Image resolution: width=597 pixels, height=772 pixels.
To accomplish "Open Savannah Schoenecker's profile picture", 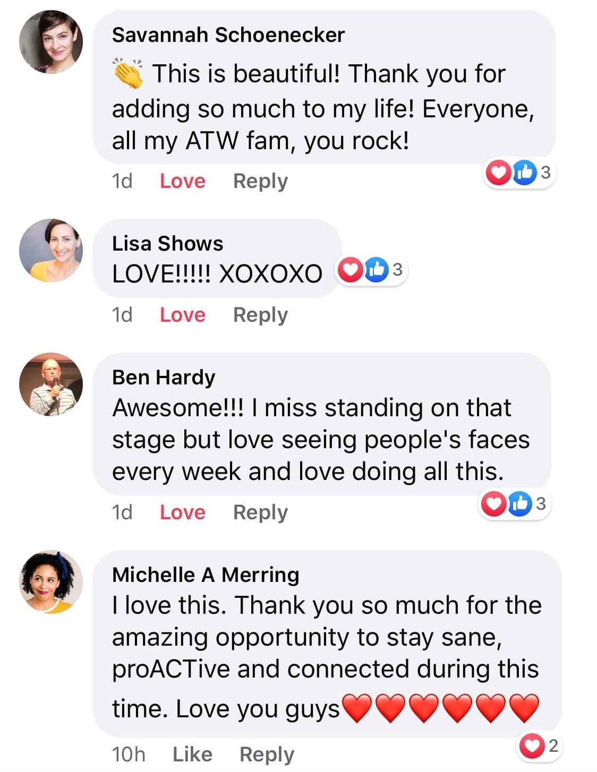I will click(x=51, y=41).
